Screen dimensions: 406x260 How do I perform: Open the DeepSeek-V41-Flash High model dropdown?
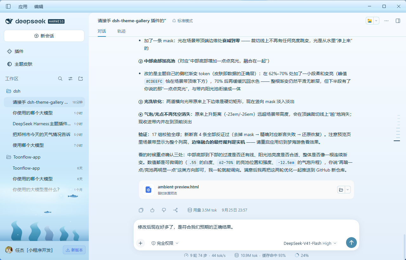310,243
